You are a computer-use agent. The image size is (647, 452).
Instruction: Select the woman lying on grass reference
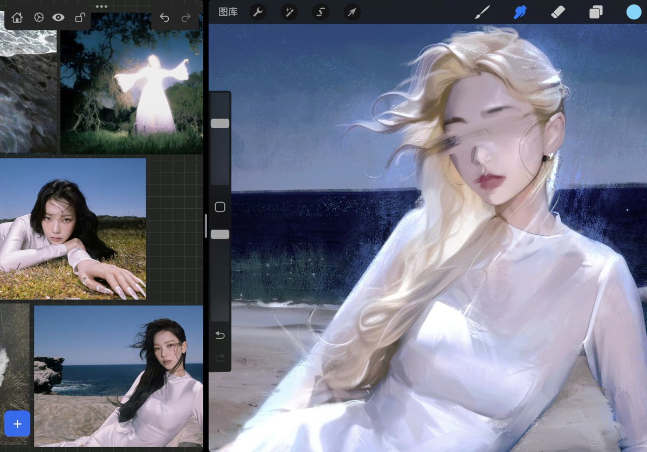(x=73, y=229)
